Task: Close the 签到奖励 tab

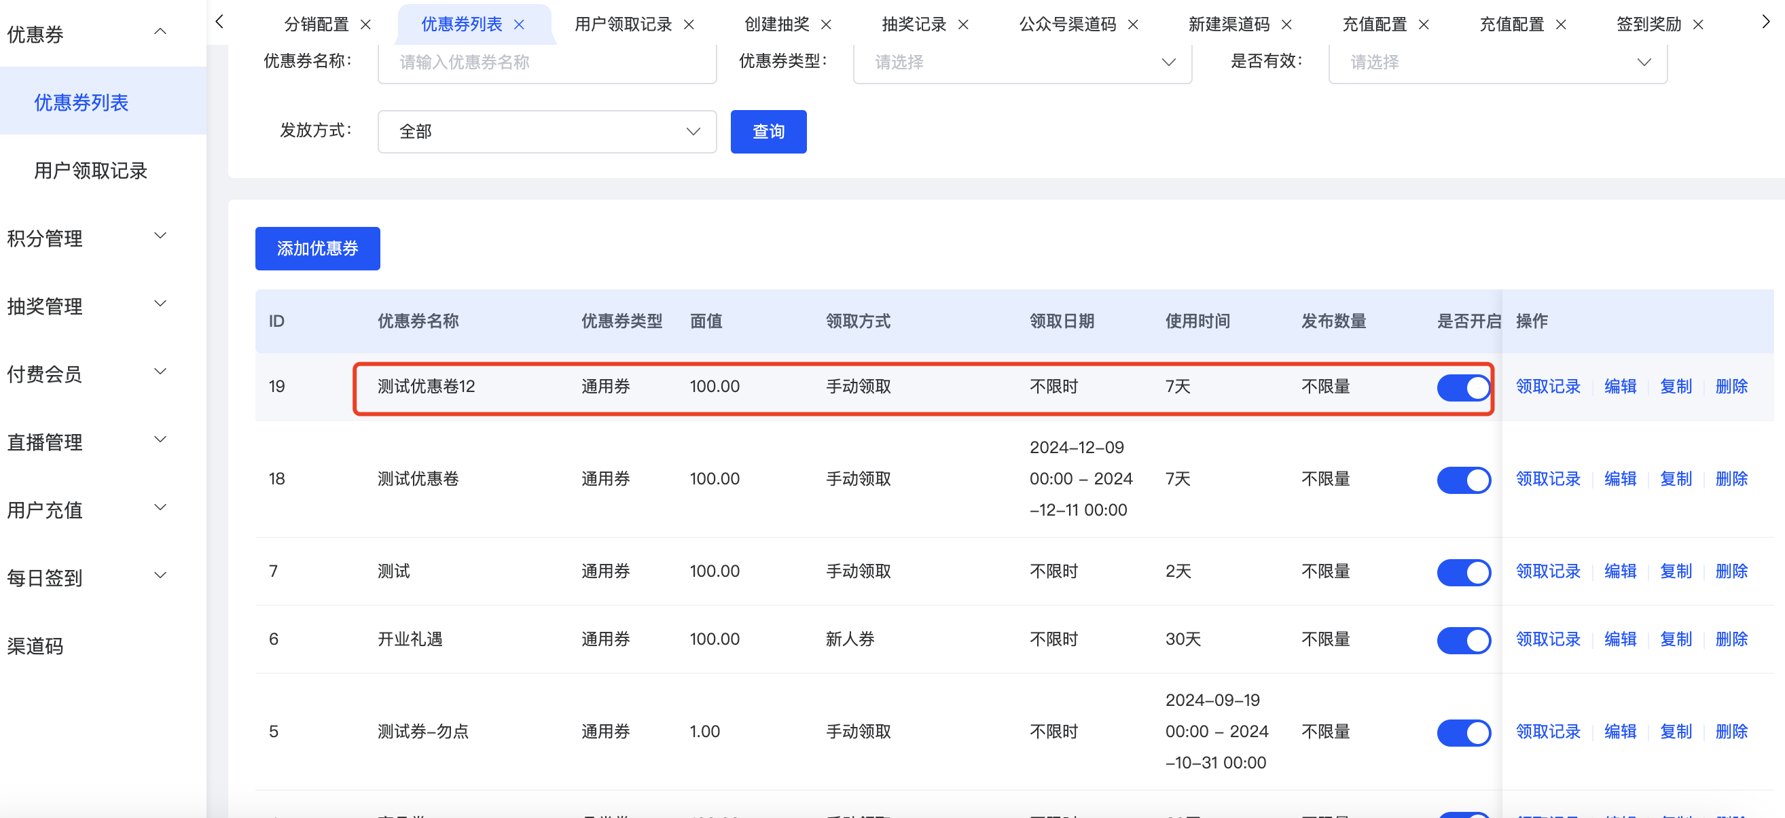Action: click(x=1698, y=25)
